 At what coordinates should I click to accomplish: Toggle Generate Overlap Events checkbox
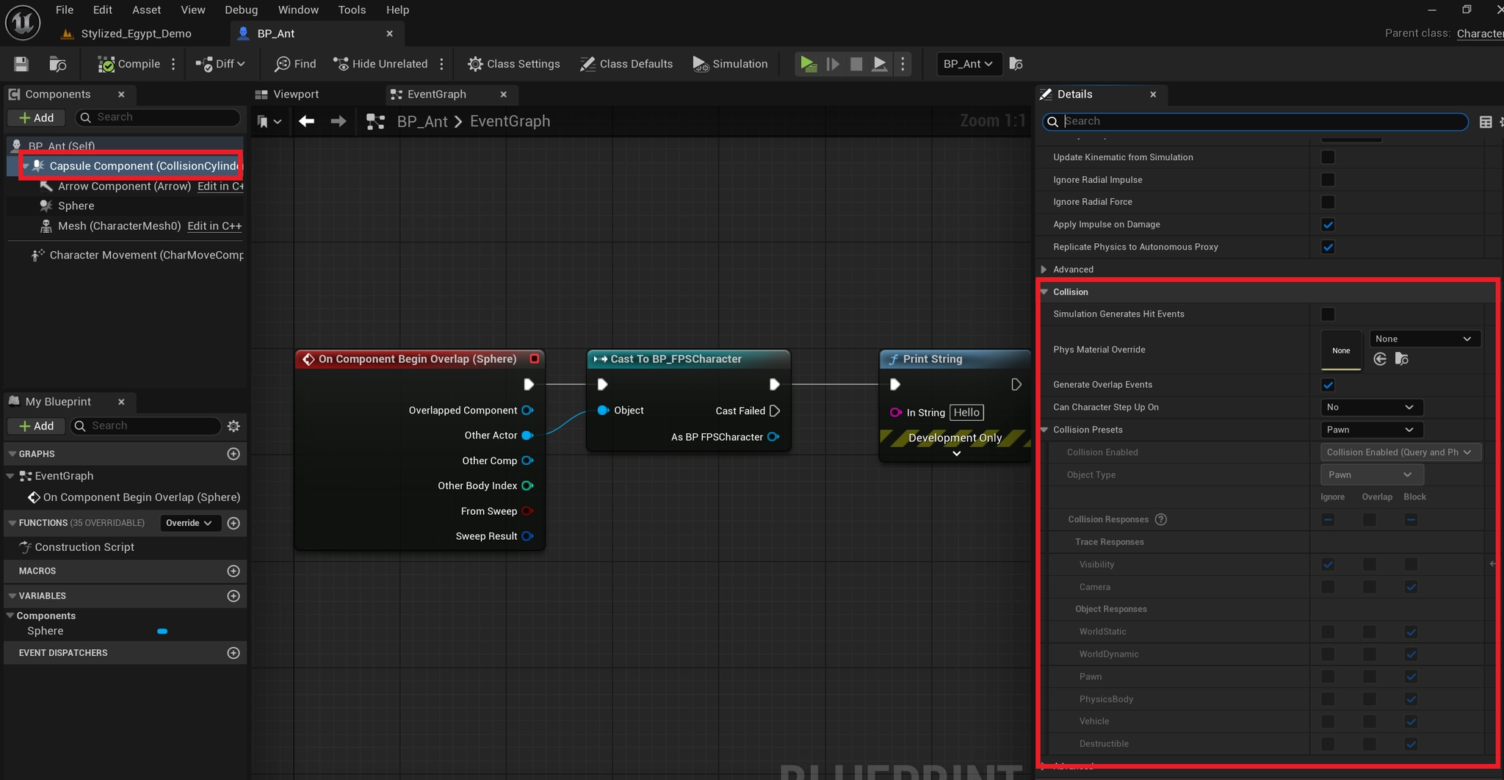[x=1328, y=385]
